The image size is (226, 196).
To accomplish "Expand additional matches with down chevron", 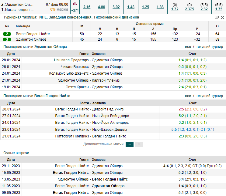I will pos(130,144).
